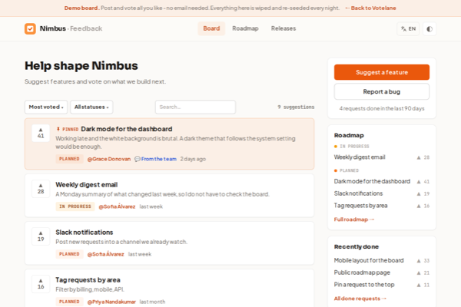Switch to the Releases tab
The height and width of the screenshot is (307, 461).
[x=284, y=28]
